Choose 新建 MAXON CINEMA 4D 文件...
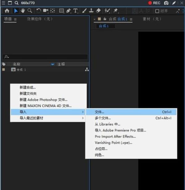The height and width of the screenshot is (190, 185). [x=48, y=106]
